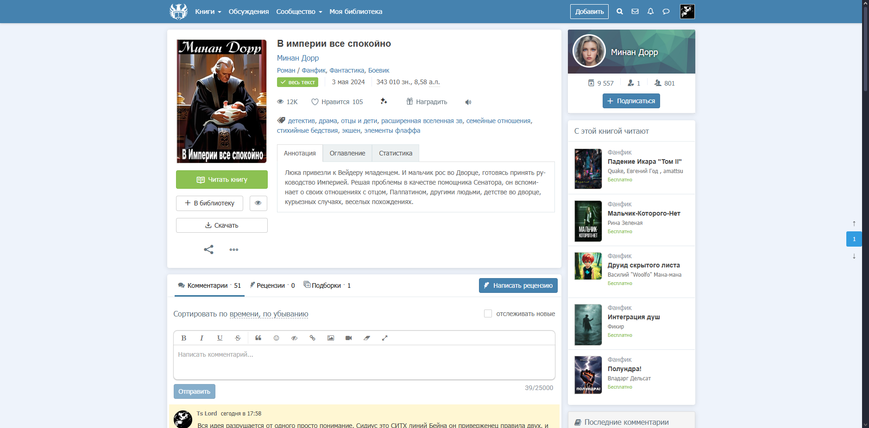Open the Рецензии tab
This screenshot has width=869, height=428.
click(x=272, y=285)
